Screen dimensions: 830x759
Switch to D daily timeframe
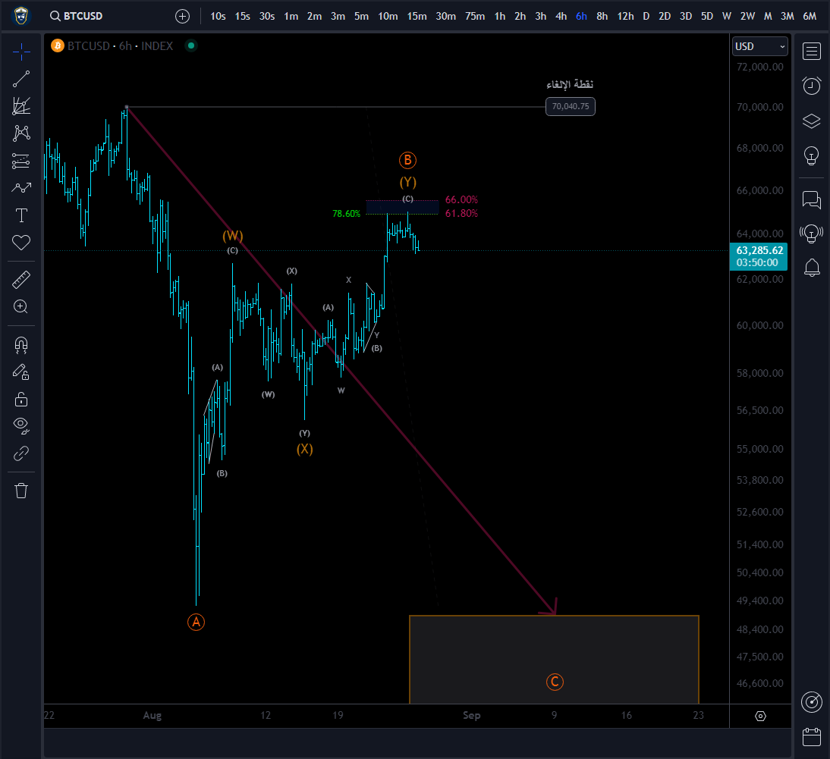coord(646,17)
